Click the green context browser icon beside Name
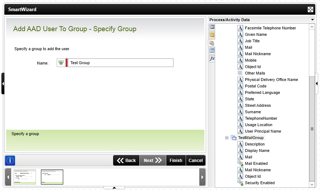The width and height of the screenshot is (320, 191). click(61, 63)
